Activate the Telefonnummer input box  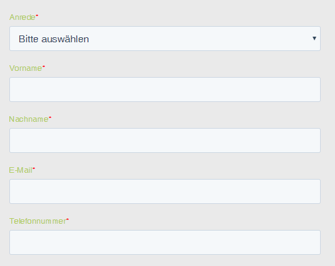(165, 242)
